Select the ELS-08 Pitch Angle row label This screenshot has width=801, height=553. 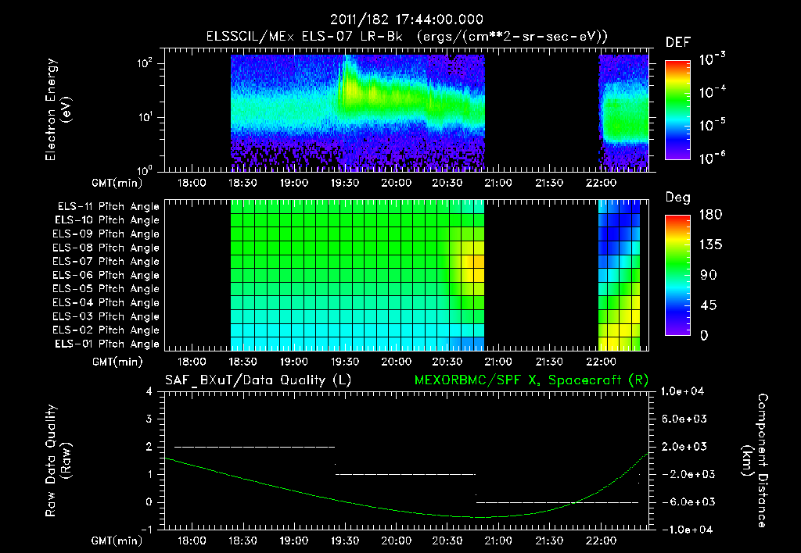[x=106, y=248]
